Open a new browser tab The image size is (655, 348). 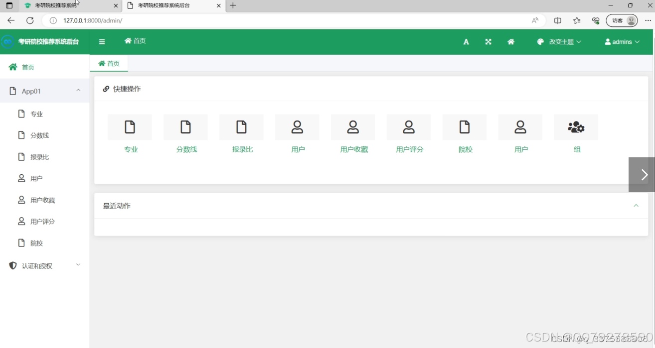tap(233, 5)
